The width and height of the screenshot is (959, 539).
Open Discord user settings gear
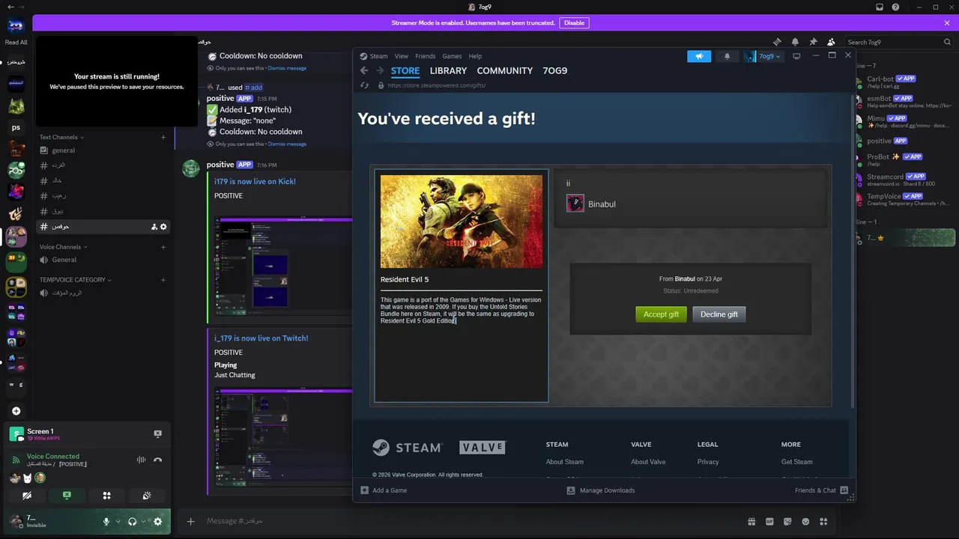click(157, 522)
